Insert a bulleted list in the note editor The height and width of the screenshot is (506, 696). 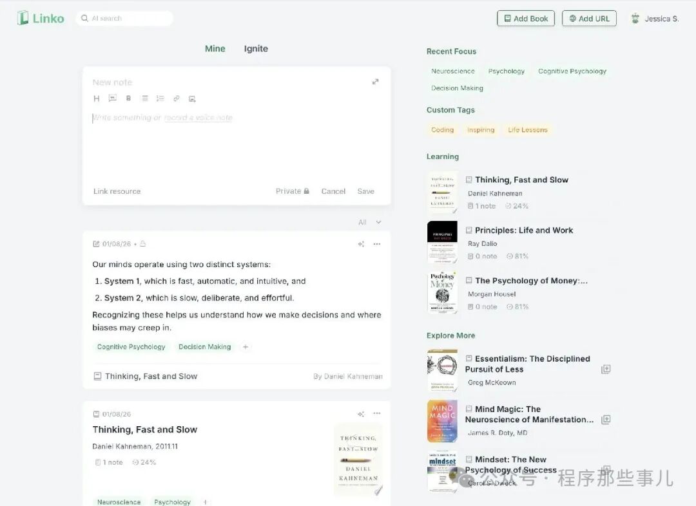click(144, 98)
